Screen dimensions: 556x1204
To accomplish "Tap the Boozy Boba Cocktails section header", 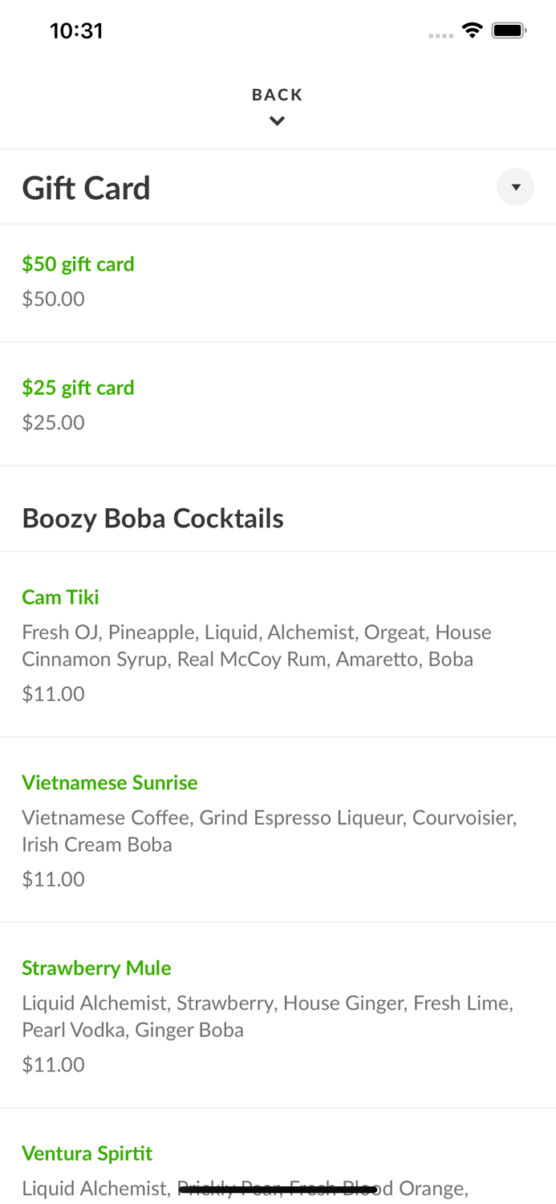I will pos(152,519).
